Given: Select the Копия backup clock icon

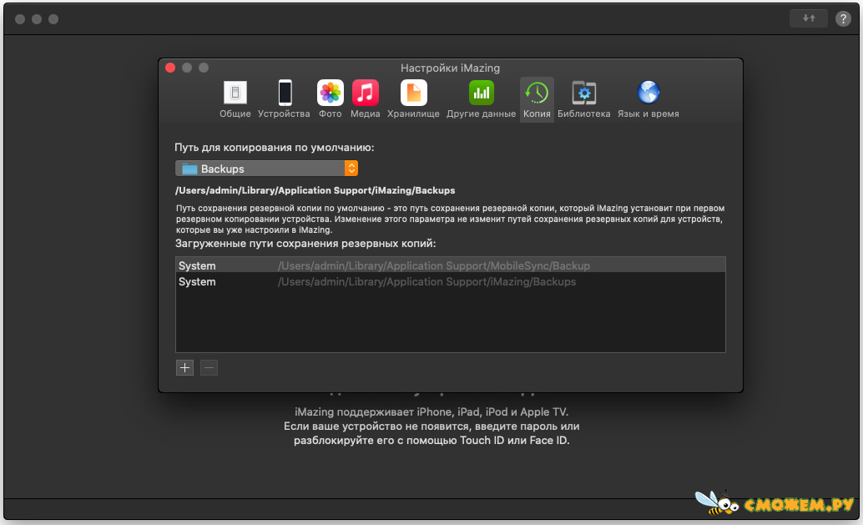Looking at the screenshot, I should pos(537,93).
